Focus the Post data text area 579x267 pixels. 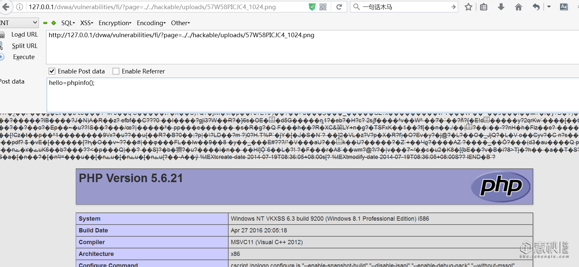[313, 95]
